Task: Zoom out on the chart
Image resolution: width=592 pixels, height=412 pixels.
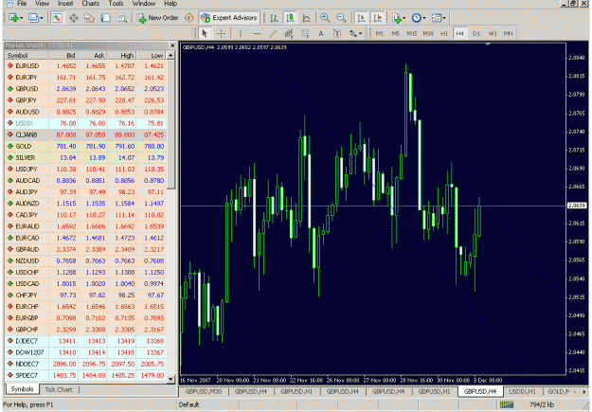Action: (341, 18)
